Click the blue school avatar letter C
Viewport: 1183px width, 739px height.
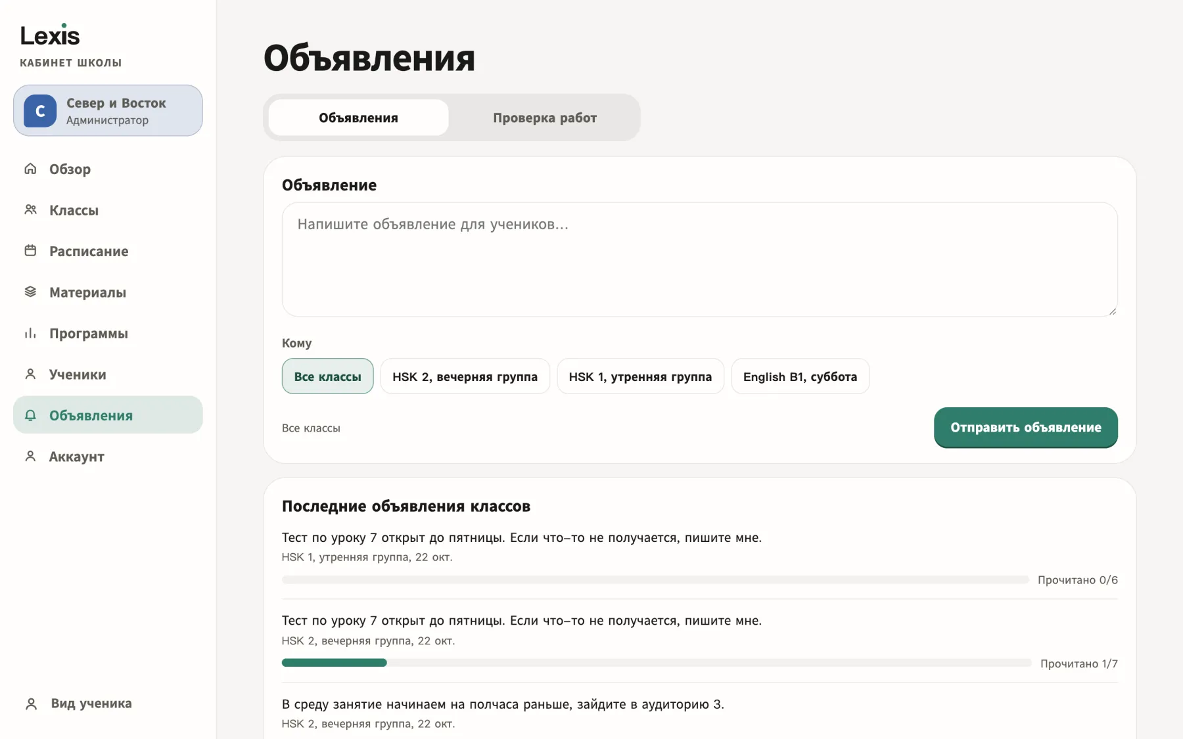point(40,111)
